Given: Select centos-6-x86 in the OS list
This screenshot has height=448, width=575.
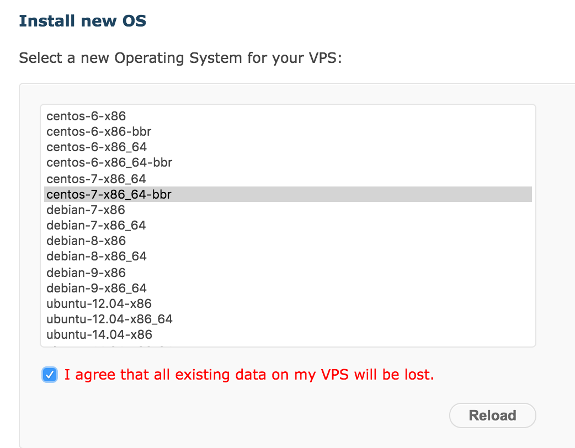Looking at the screenshot, I should click(x=86, y=116).
